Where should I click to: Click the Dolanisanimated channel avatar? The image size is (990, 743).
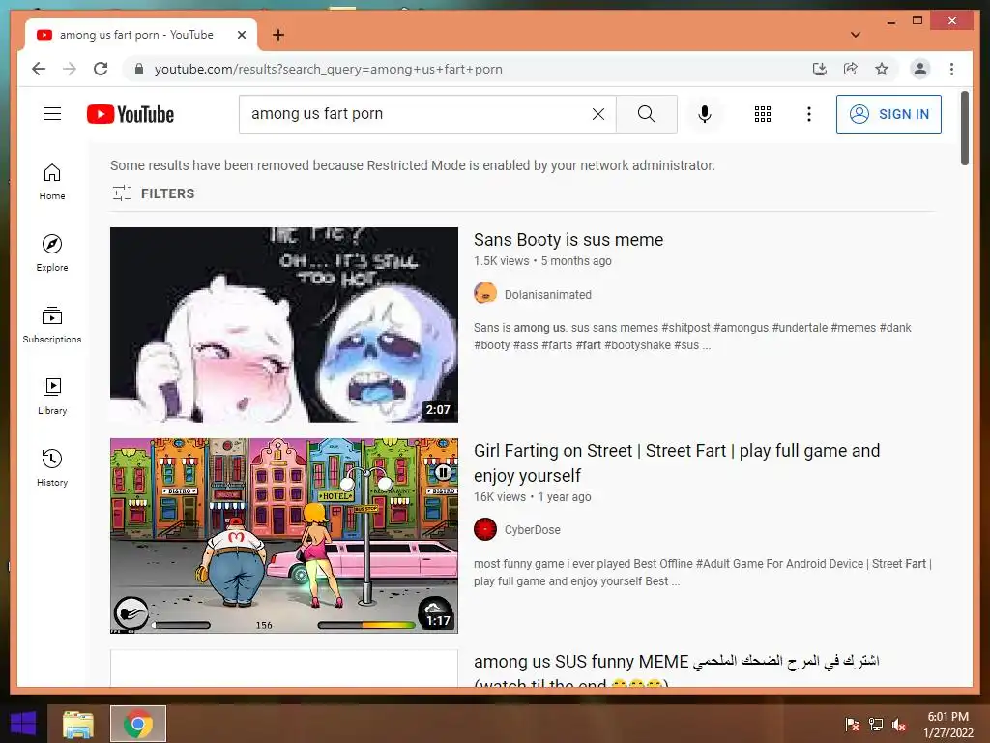click(x=485, y=293)
